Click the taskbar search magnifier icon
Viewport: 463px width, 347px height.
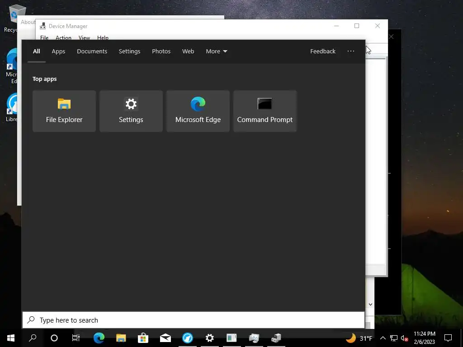33,338
